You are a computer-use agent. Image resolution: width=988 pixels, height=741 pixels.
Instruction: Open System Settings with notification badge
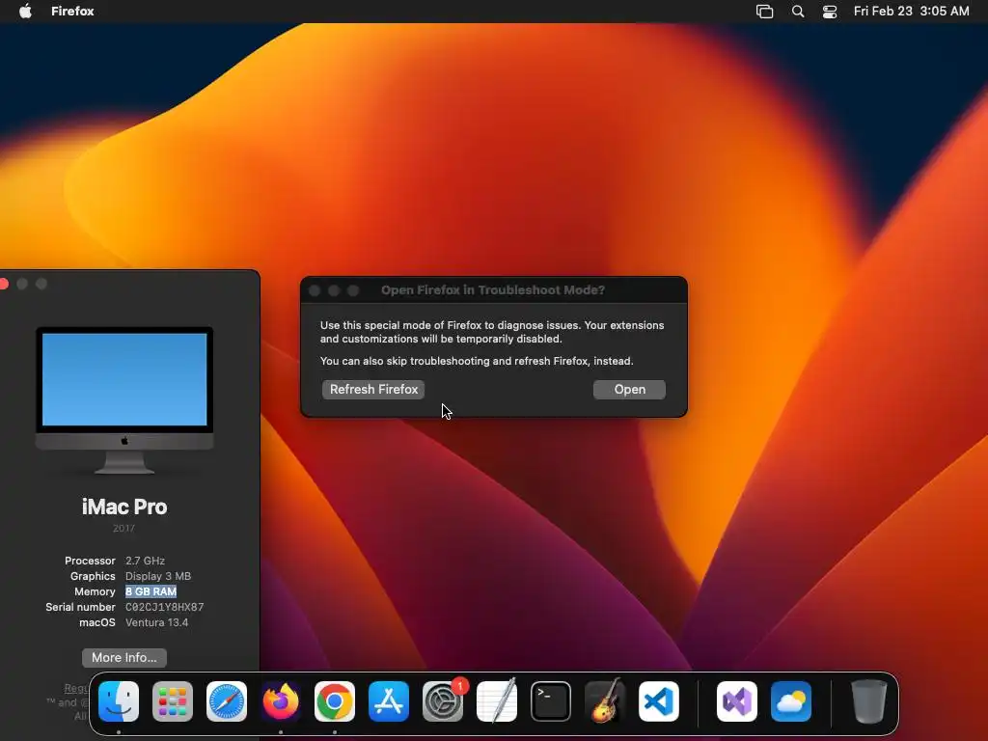443,701
